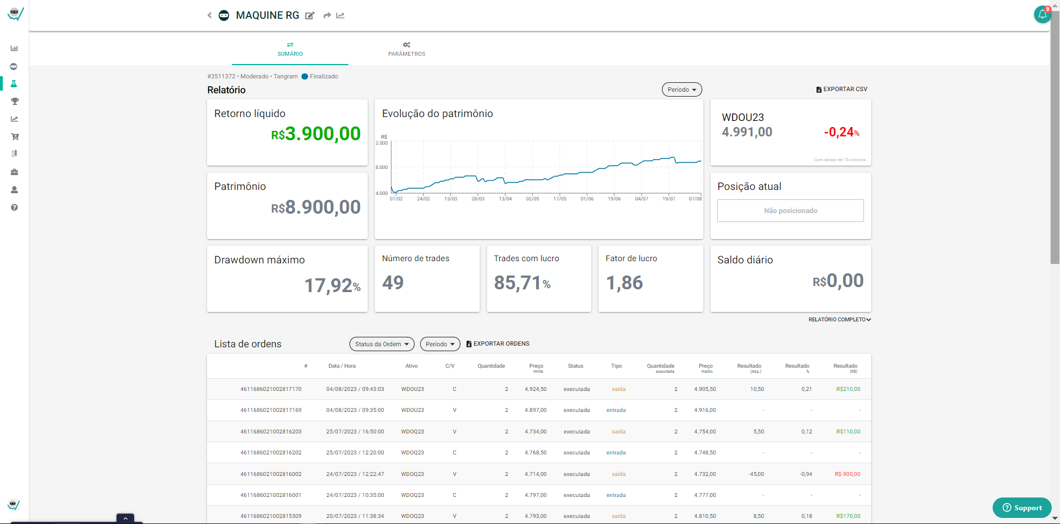1060x524 pixels.
Task: Click the robot logo at the sidebar bottom
Action: [14, 505]
